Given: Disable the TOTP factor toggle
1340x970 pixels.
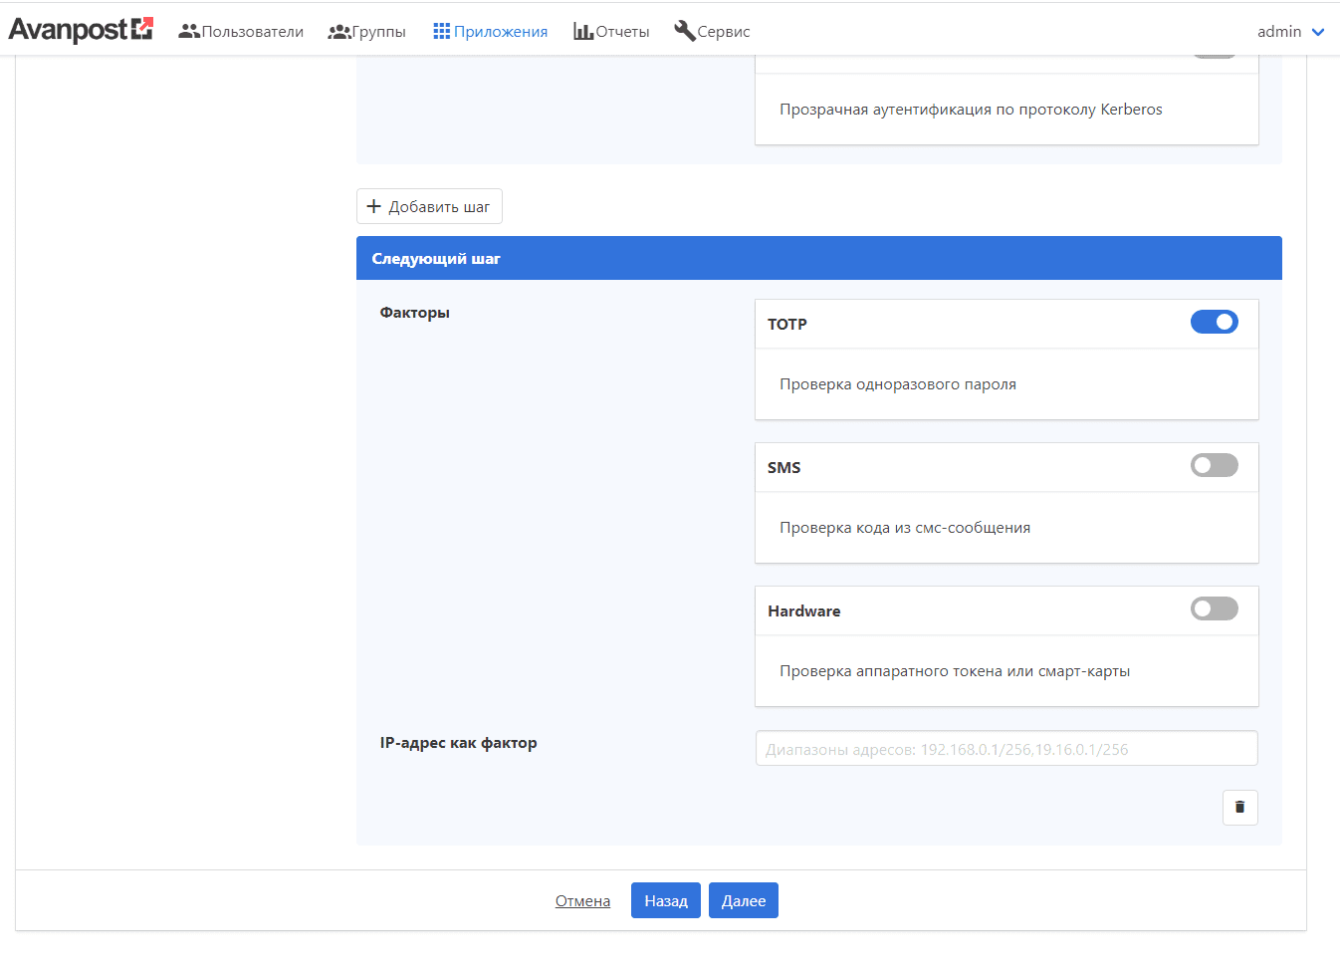Looking at the screenshot, I should pos(1214,322).
